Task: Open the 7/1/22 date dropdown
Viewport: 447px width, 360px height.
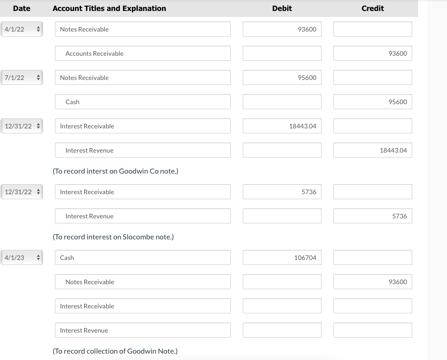Action: (22, 77)
